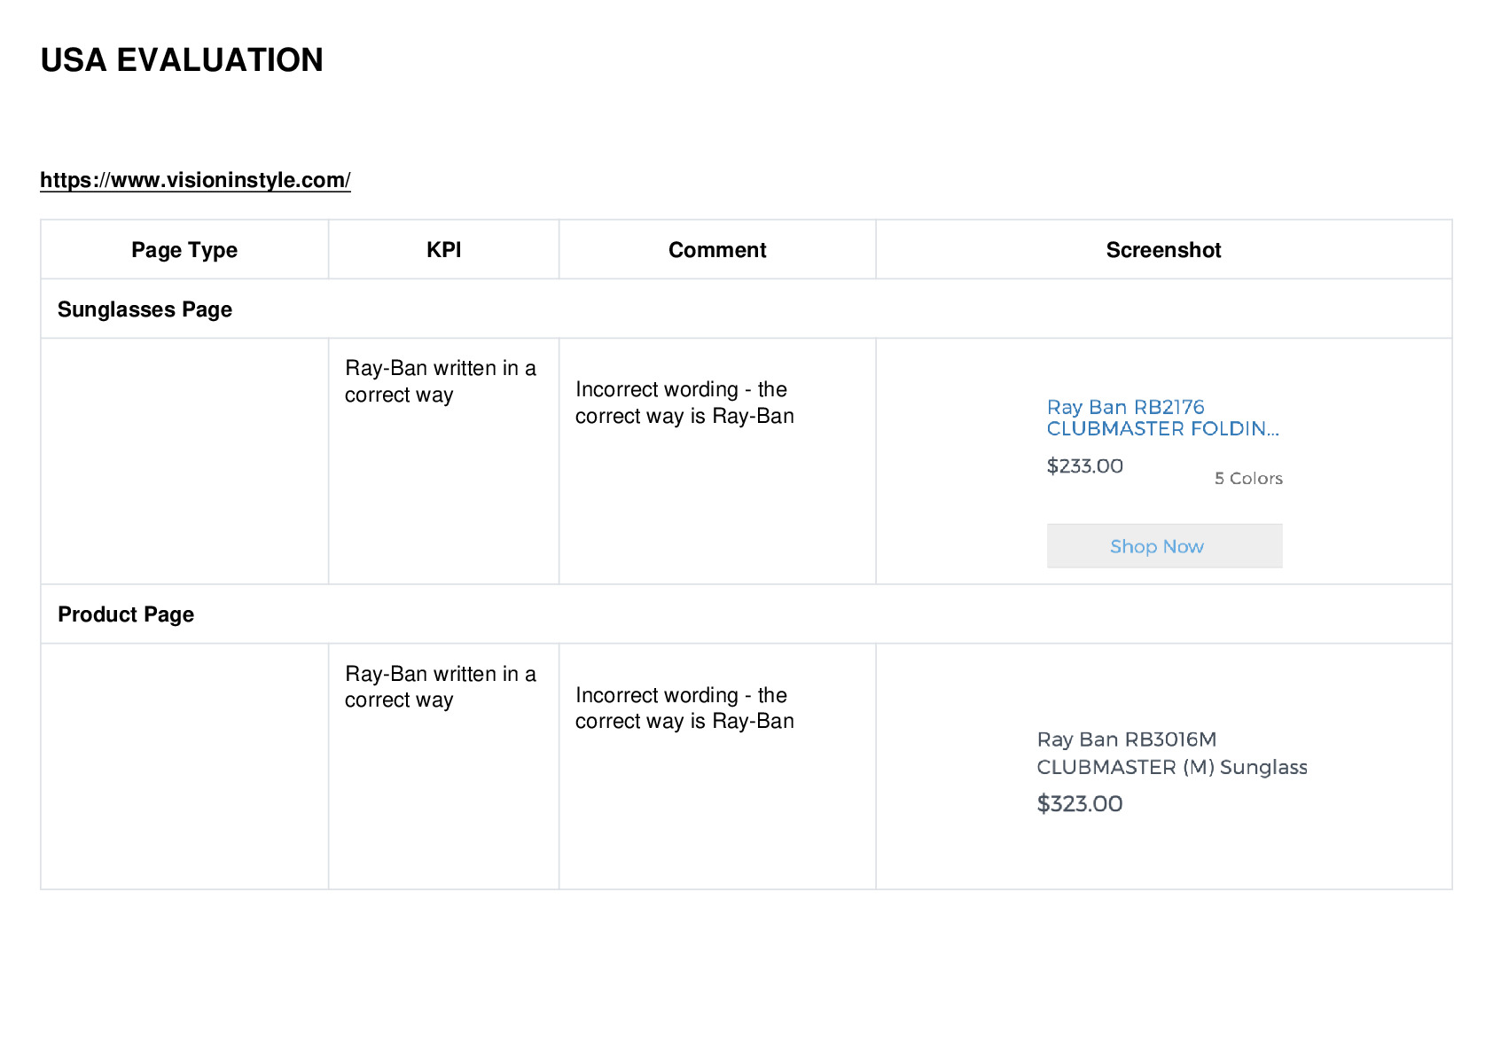Open the visioninstyle.com URL link

point(195,180)
